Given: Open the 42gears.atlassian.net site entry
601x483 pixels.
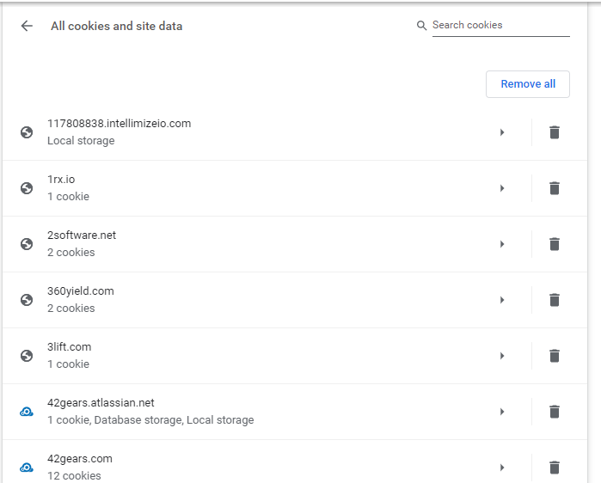Looking at the screenshot, I should coord(267,412).
